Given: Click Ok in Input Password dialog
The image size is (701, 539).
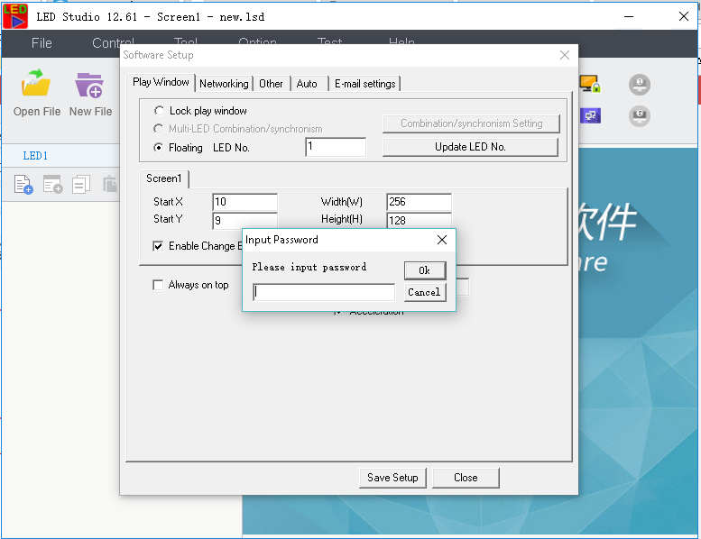Looking at the screenshot, I should (x=425, y=270).
